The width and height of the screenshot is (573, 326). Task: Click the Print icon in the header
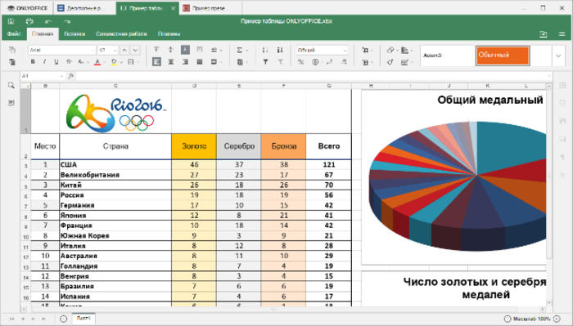pos(29,21)
